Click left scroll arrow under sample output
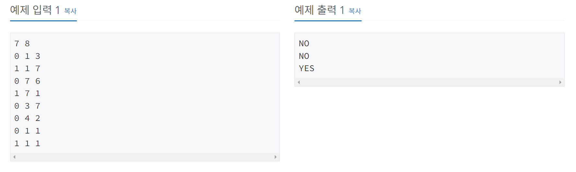This screenshot has height=172, width=576. click(x=299, y=82)
